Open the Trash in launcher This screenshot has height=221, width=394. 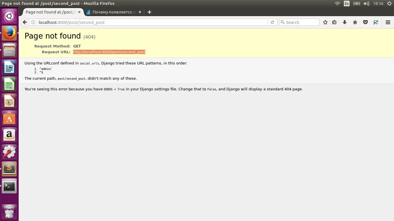tap(9, 212)
